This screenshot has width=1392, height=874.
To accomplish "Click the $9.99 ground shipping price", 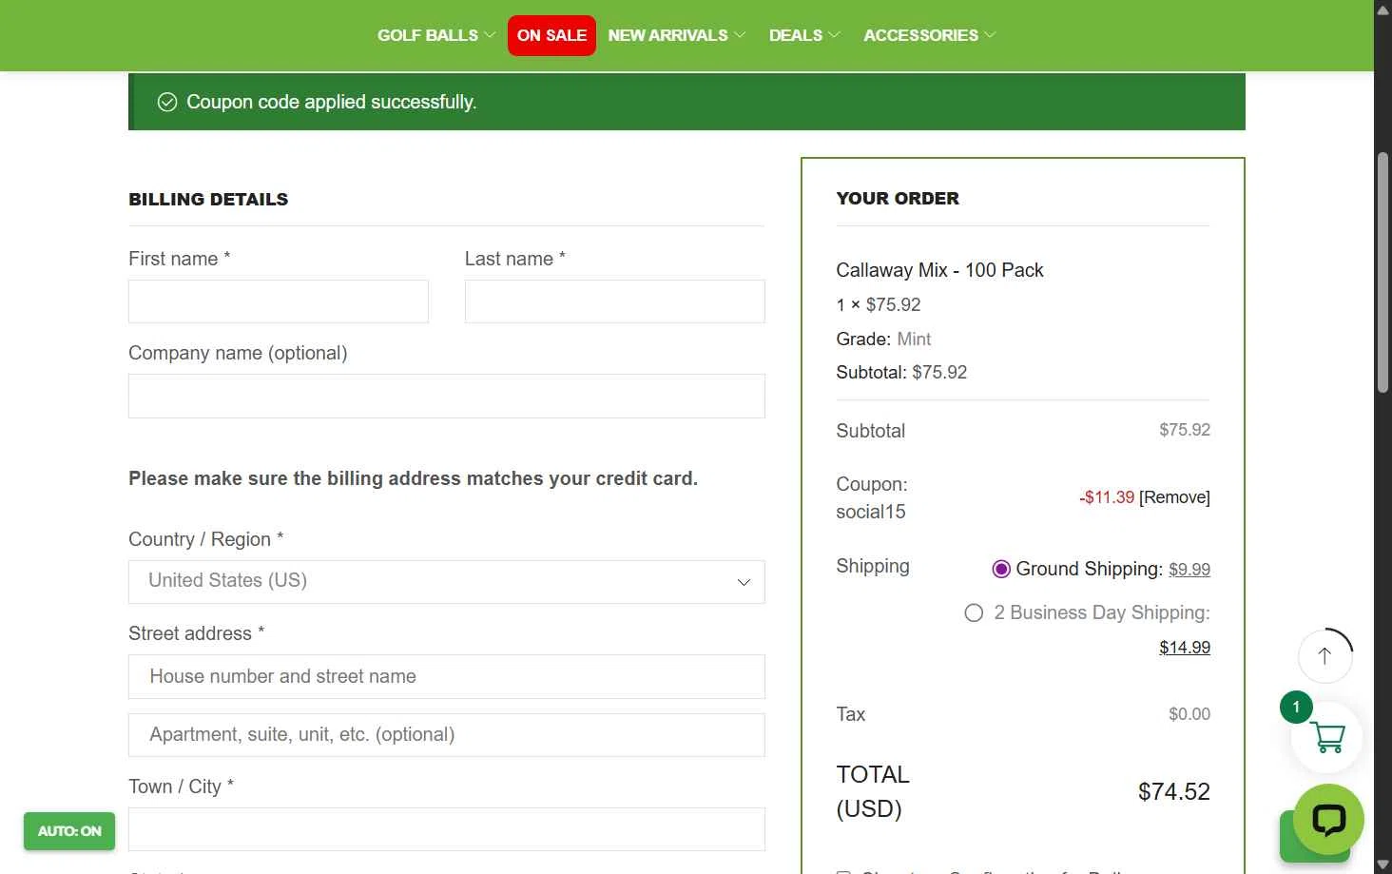I will (1189, 570).
